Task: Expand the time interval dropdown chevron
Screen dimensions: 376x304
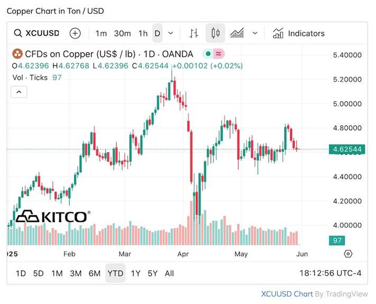Action: coord(170,33)
